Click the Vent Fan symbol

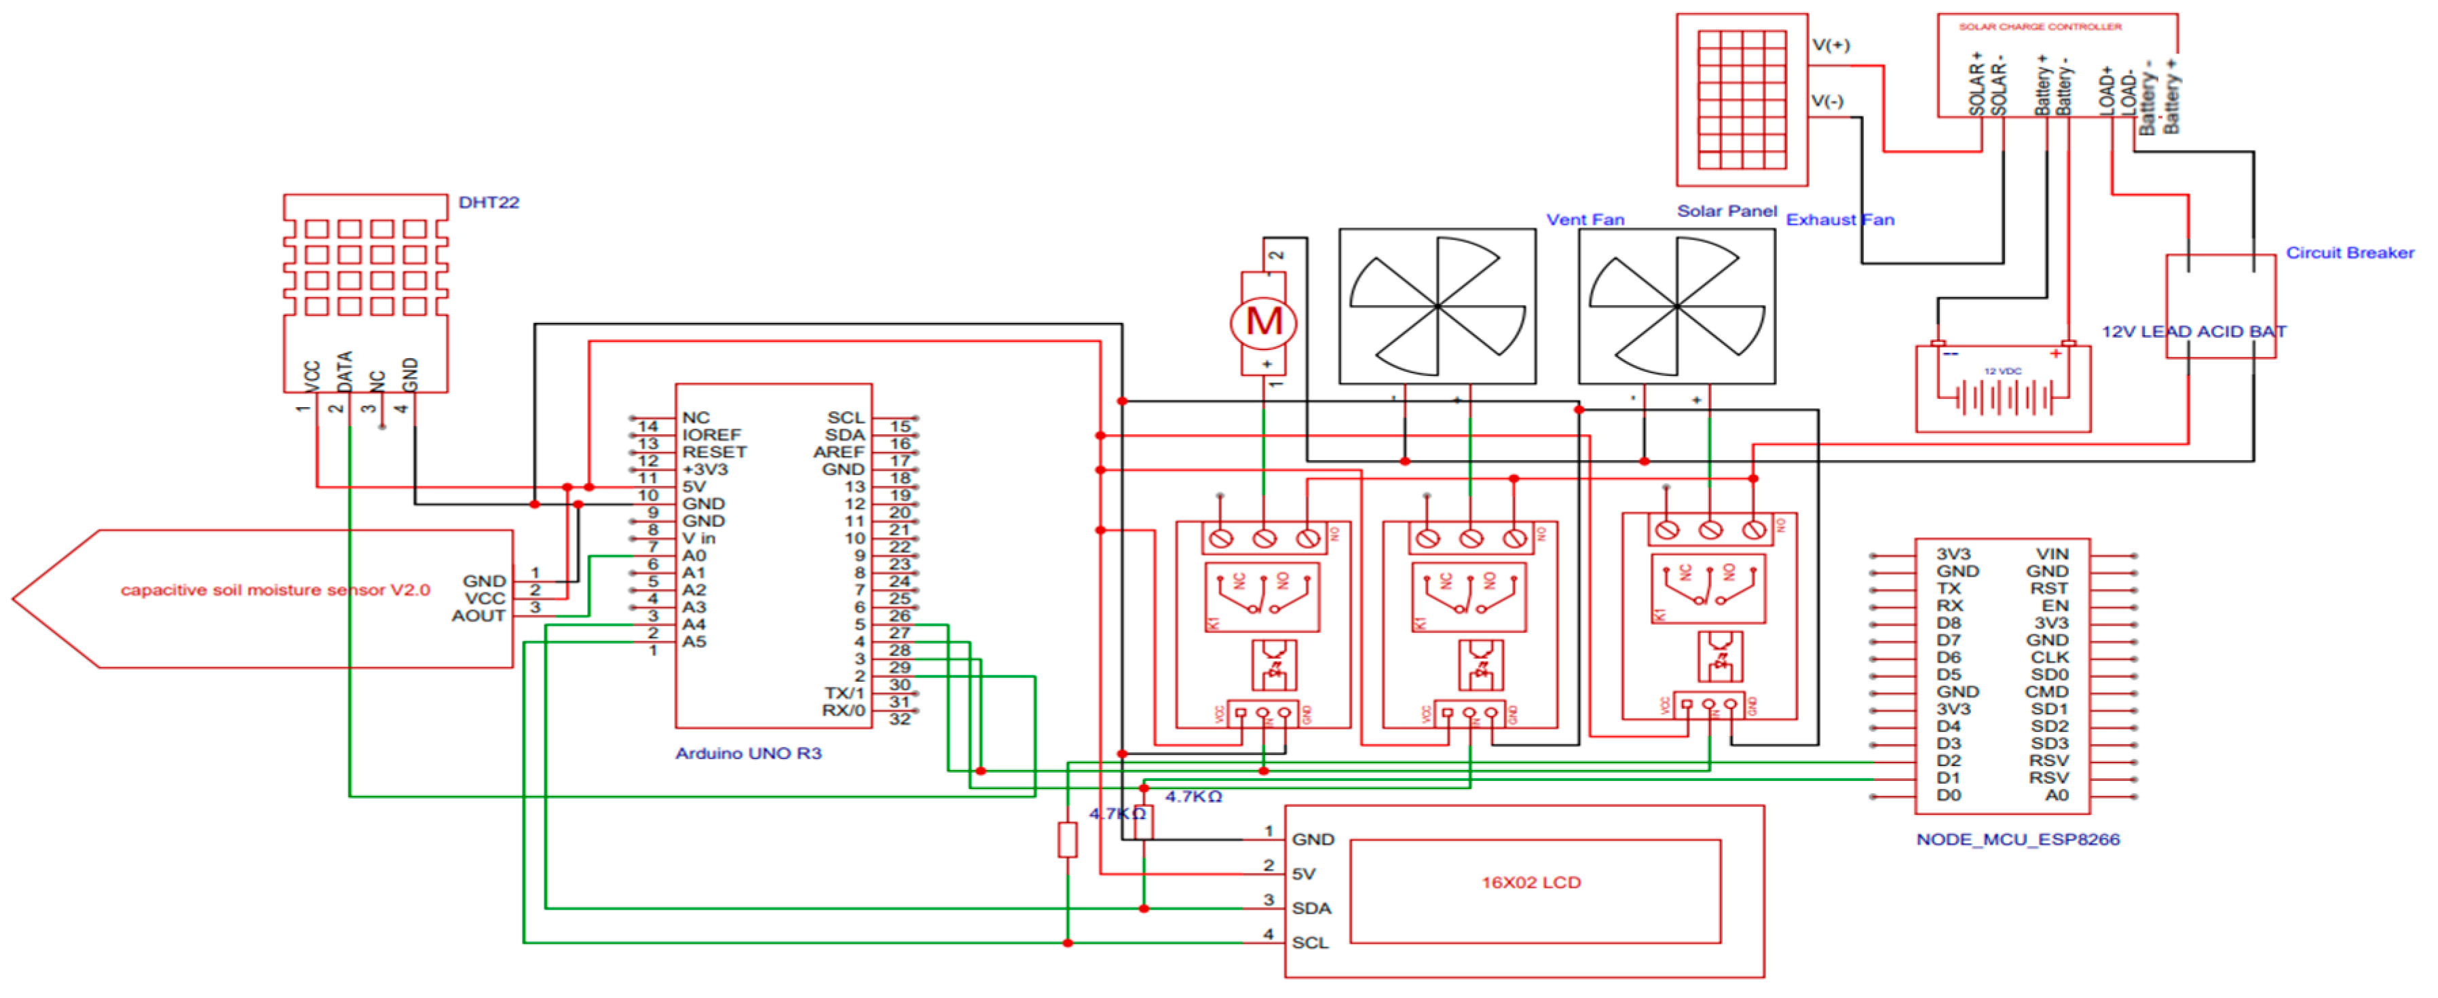(1437, 305)
